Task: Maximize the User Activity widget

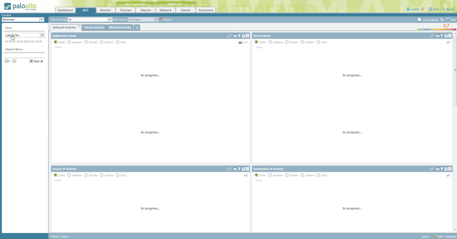Action: 438,36
